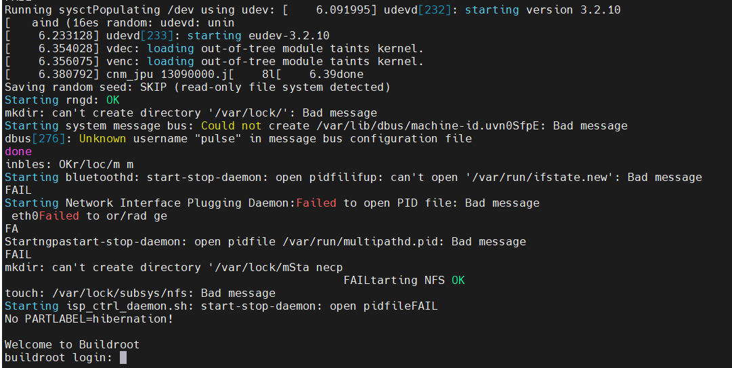Click the 'Welcome to Buildroot' line
732x368 pixels.
pos(72,345)
